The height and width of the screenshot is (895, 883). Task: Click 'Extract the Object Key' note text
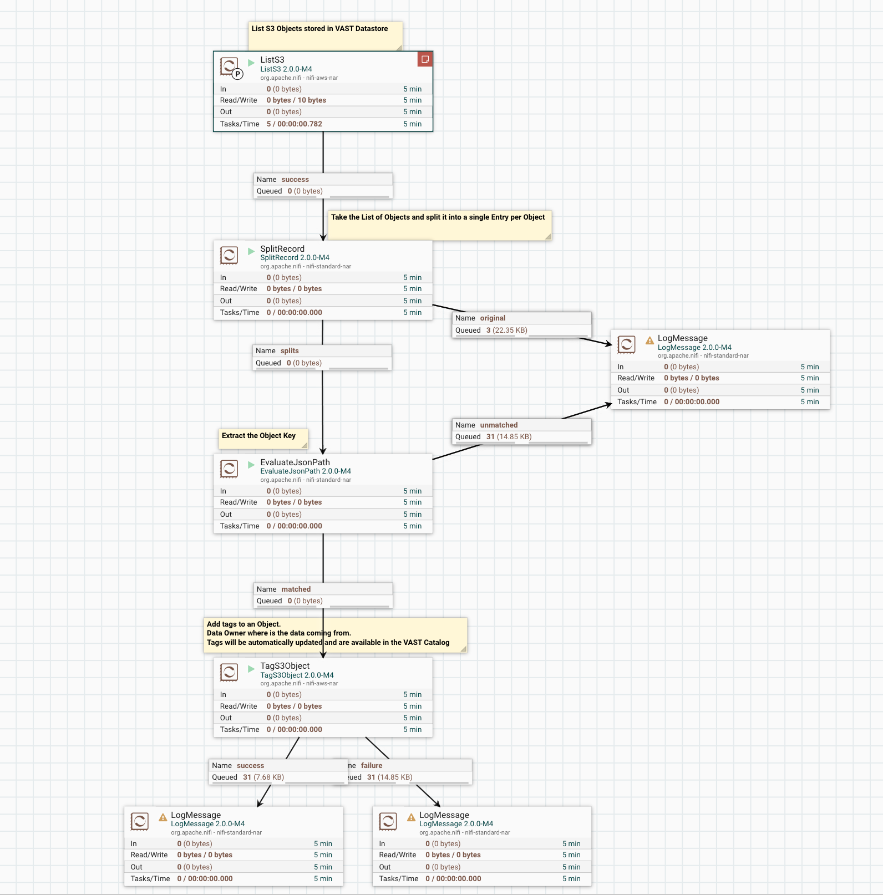tap(259, 436)
